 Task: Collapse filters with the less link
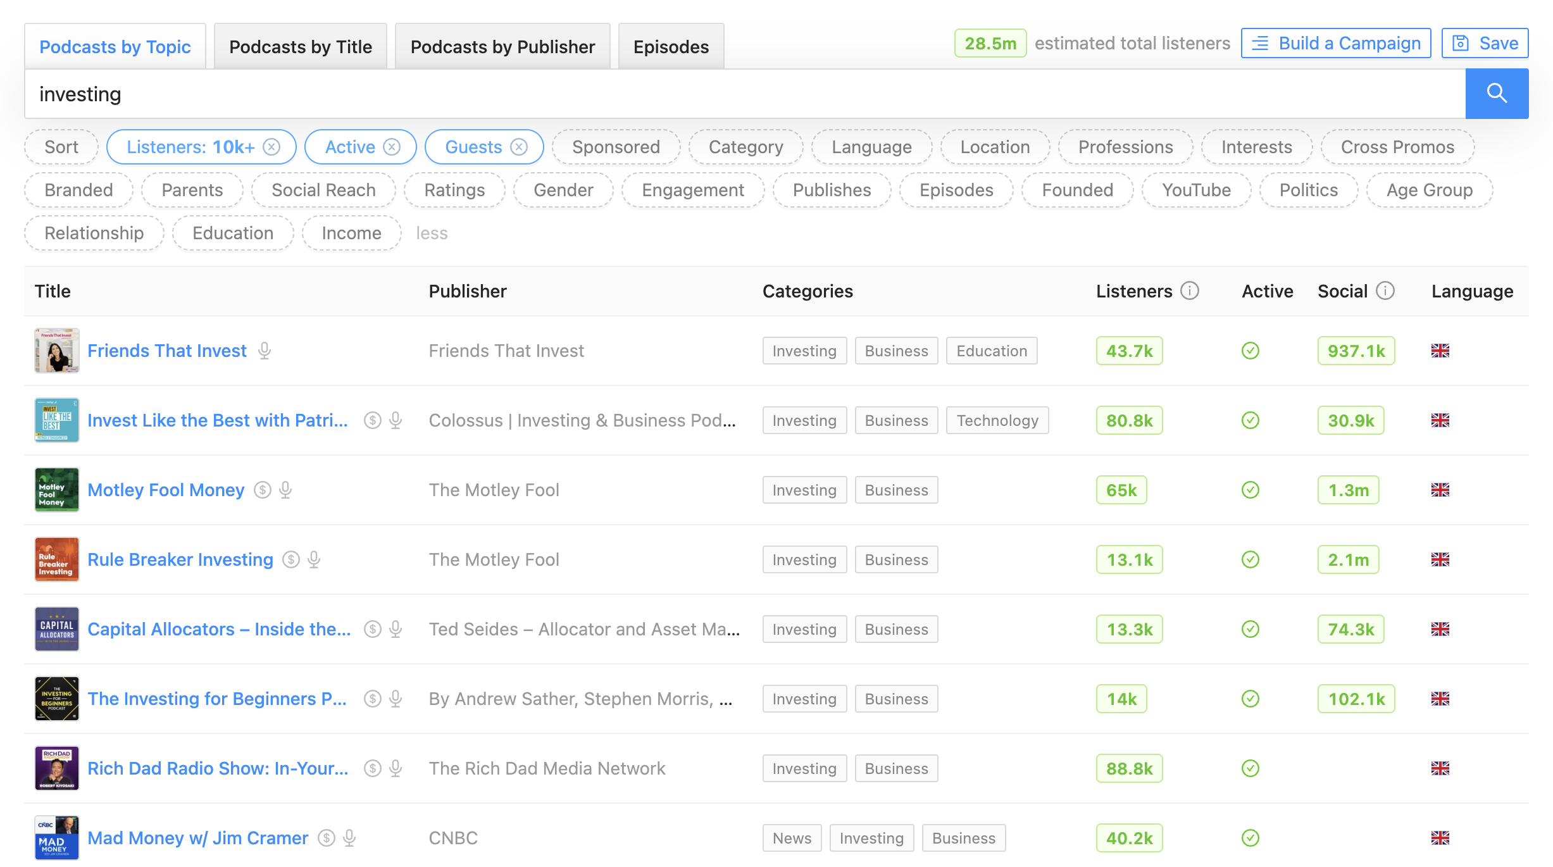[432, 233]
